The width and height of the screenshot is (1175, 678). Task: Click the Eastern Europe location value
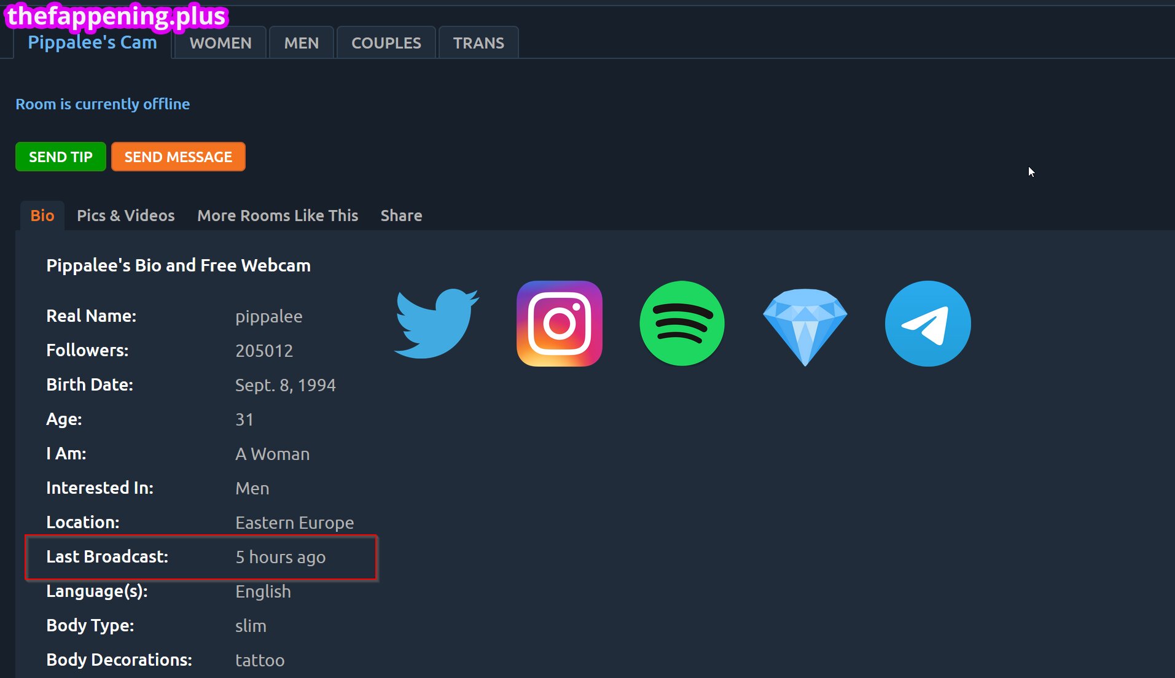point(294,523)
